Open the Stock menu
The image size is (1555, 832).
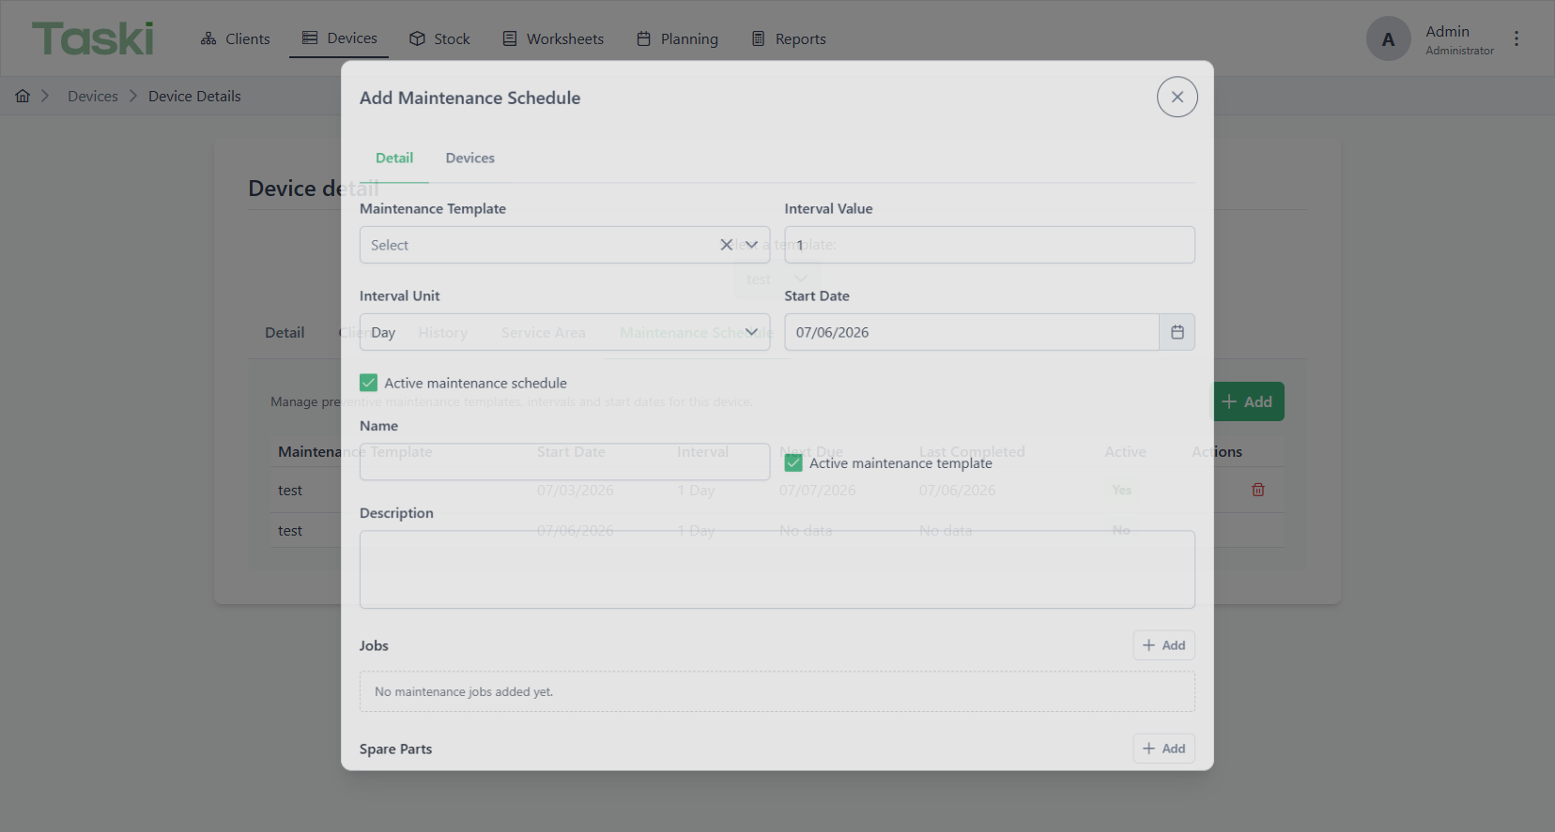pos(439,38)
